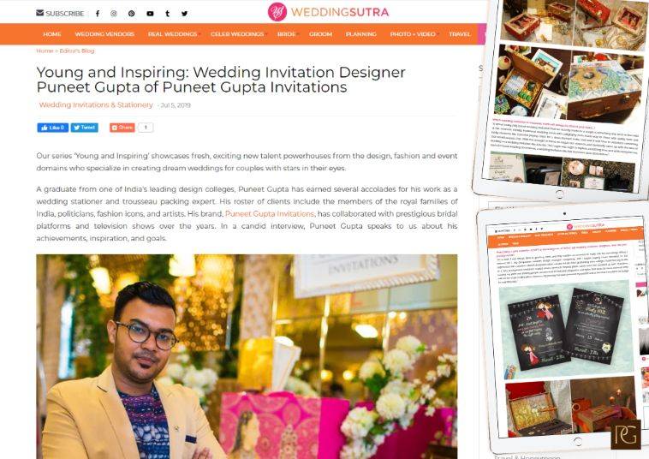The height and width of the screenshot is (459, 649).
Task: Click the PG monogram logo badge
Action: (x=625, y=434)
